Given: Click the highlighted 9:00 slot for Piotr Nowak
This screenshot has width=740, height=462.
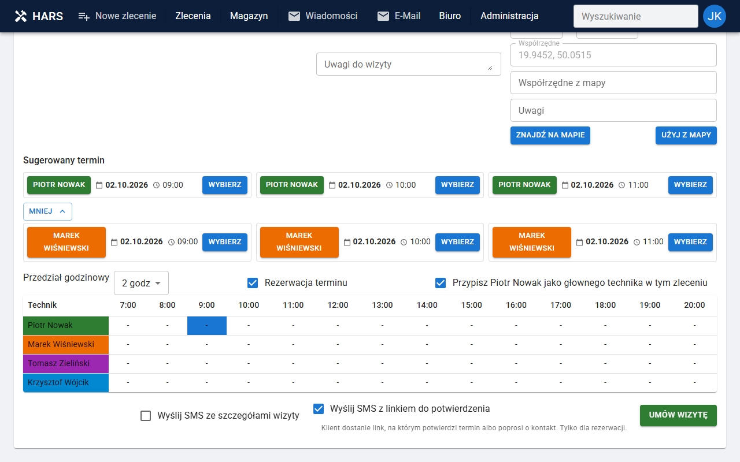Looking at the screenshot, I should point(207,326).
